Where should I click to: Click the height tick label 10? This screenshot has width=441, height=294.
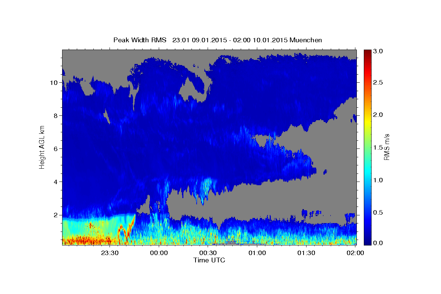click(54, 83)
